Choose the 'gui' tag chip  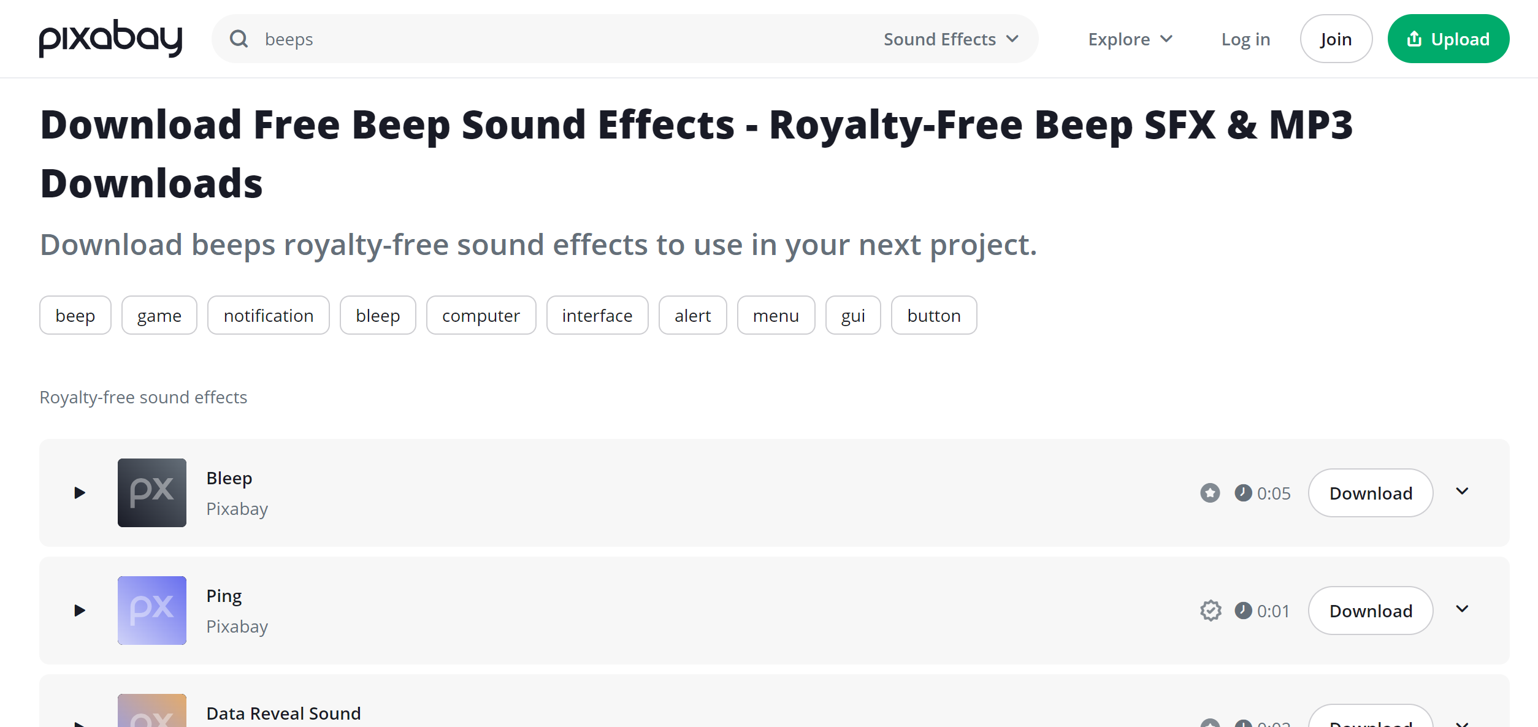[x=853, y=316]
